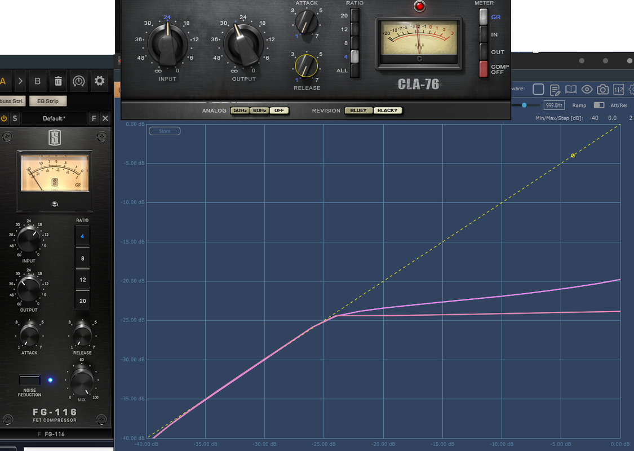Image resolution: width=634 pixels, height=451 pixels.
Task: Click the F button beside the preset name
Action: [94, 118]
